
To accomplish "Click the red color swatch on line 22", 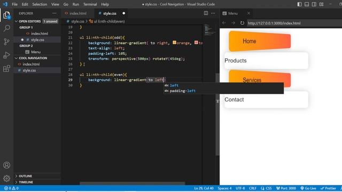I will point(196,43).
